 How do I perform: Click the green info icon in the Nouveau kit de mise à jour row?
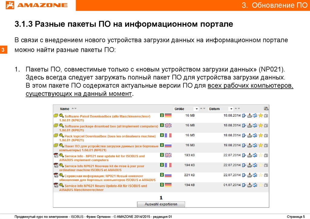click(162, 165)
